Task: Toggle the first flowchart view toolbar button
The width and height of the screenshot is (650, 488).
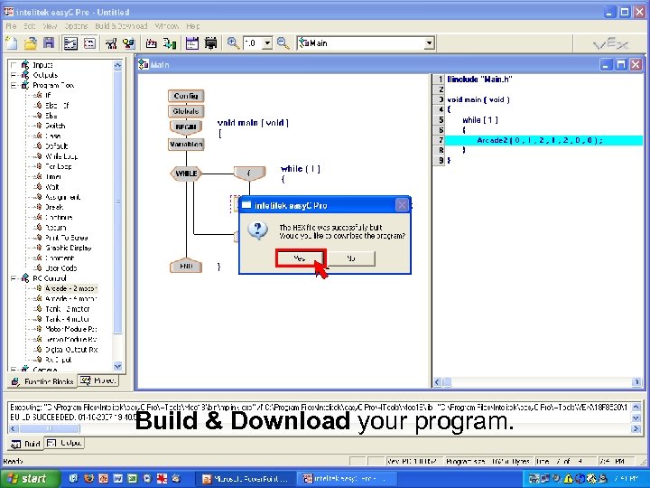Action: tap(70, 43)
